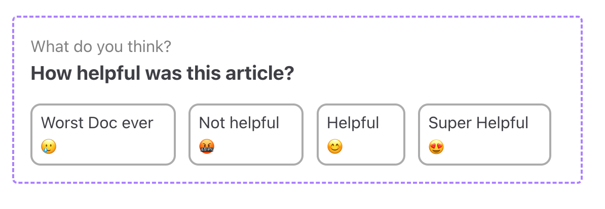Rate article using the love-eyes emoji option
Viewport: 605px width, 209px height.
point(436,147)
